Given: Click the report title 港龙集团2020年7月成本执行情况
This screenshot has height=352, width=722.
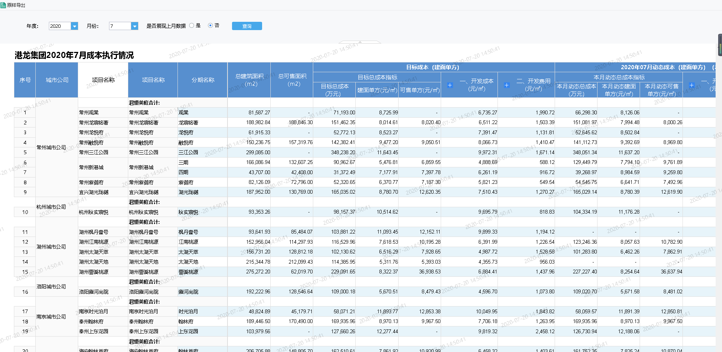Looking at the screenshot, I should pyautogui.click(x=74, y=55).
